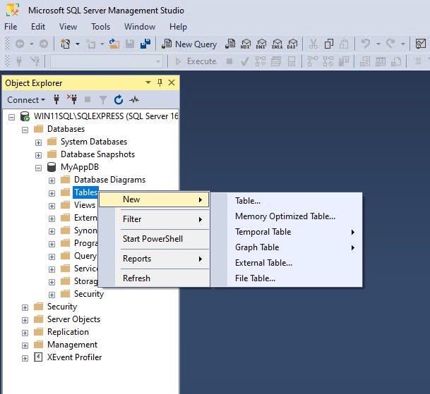Open the New Project icon dropdown arrow
Image resolution: width=430 pixels, height=394 pixels.
pos(78,44)
